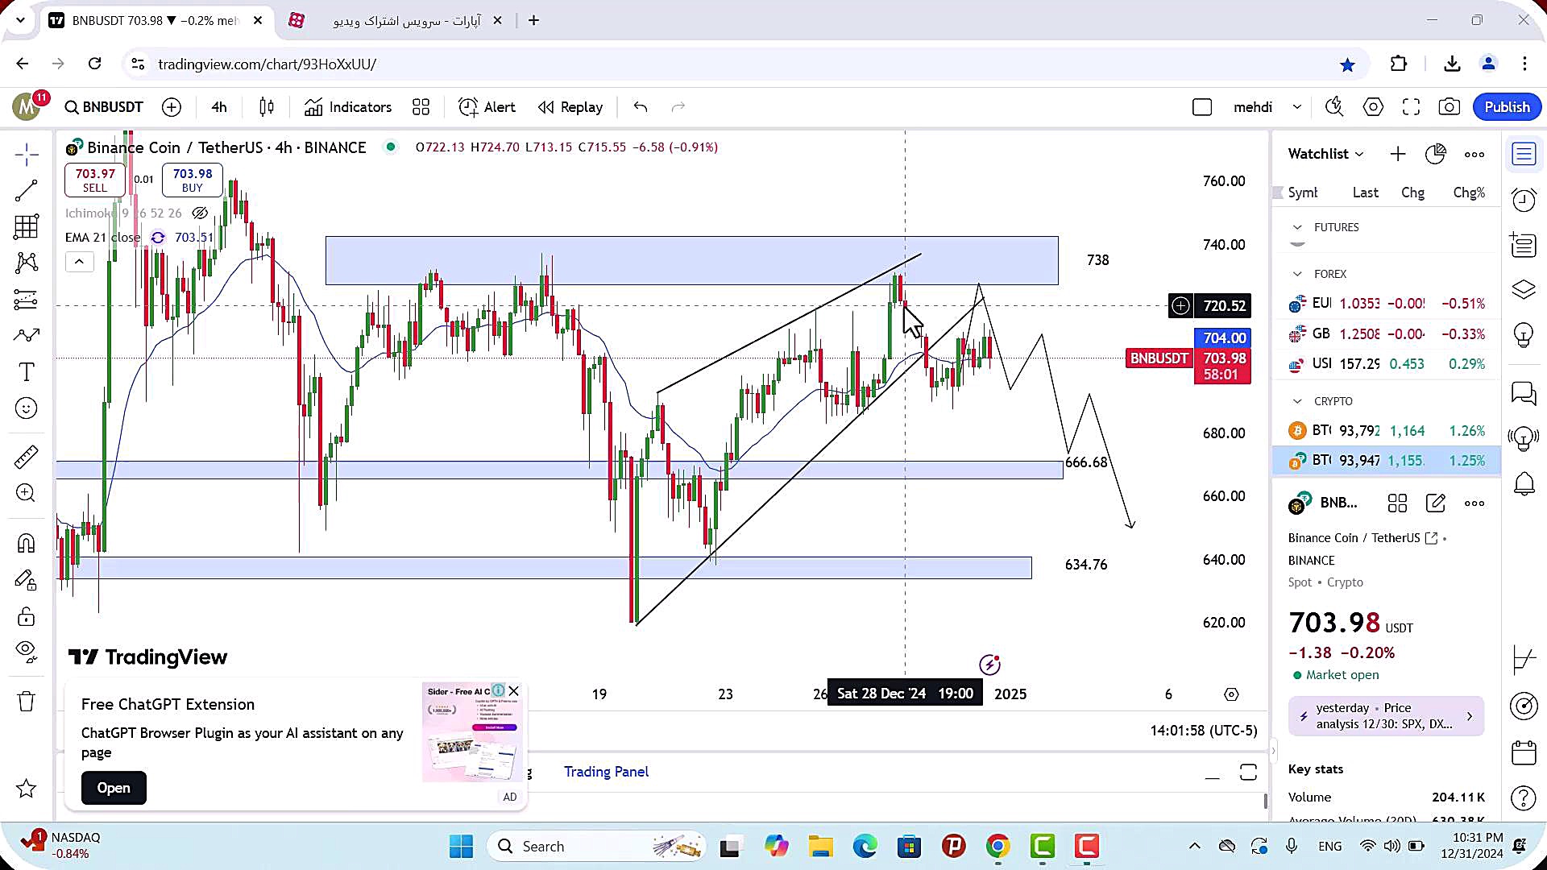Open yesterday price analysis news item
Screen dimensions: 1547x870
click(x=1386, y=716)
